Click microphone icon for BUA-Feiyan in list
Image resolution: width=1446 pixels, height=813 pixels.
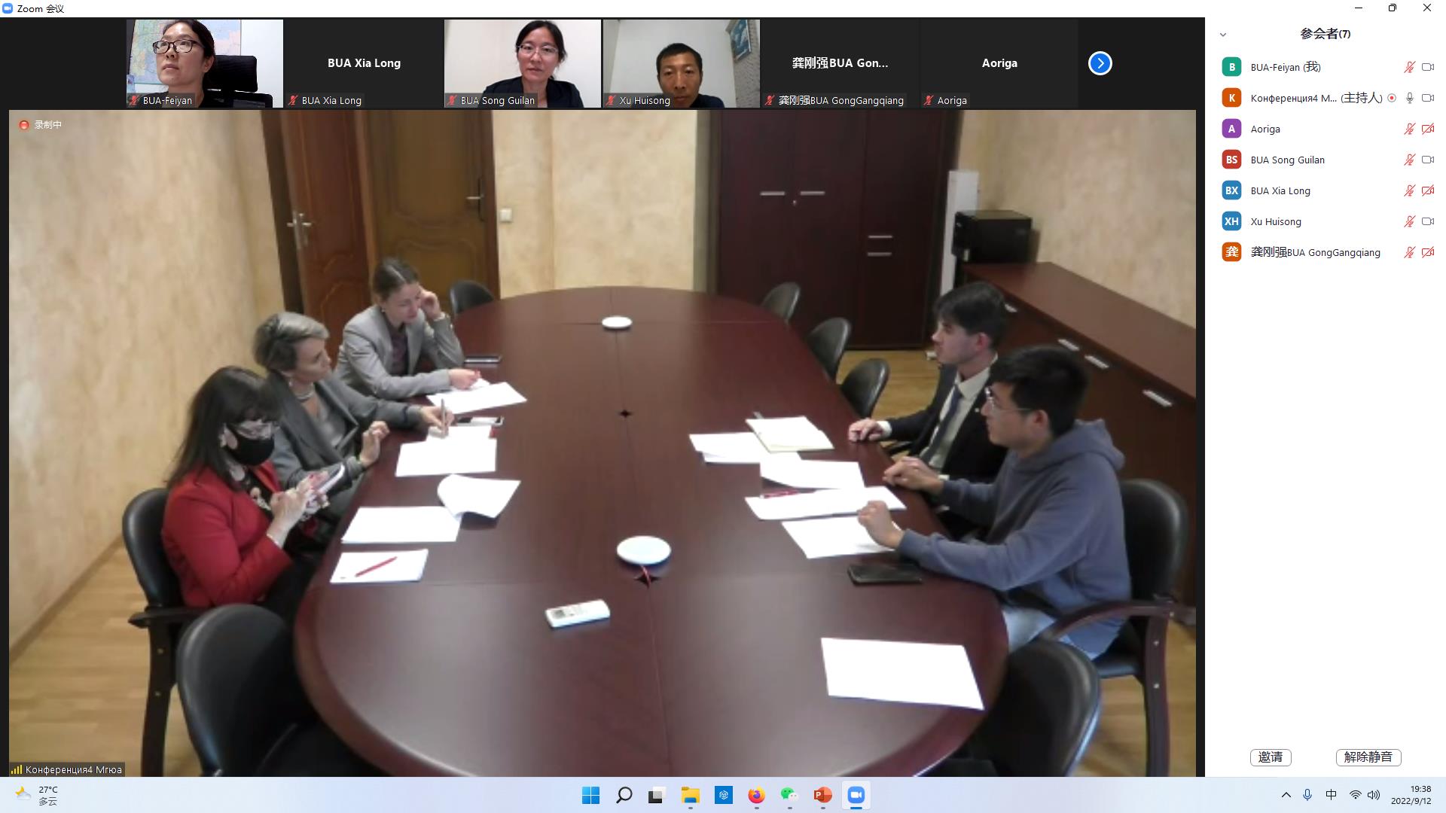tap(1409, 67)
